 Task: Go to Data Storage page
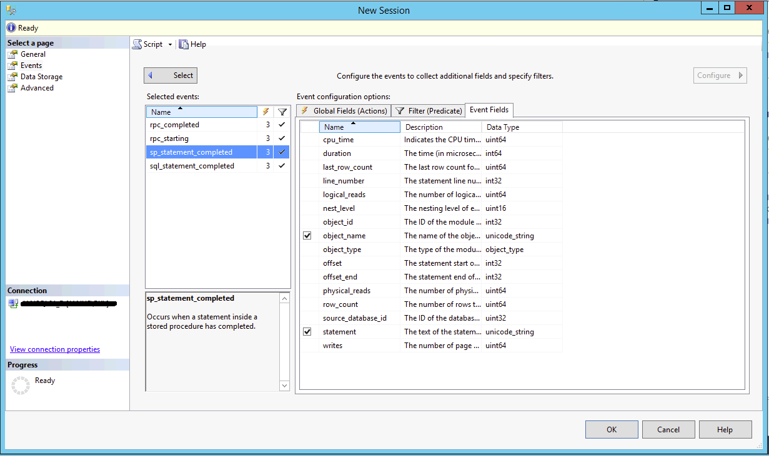pos(41,77)
